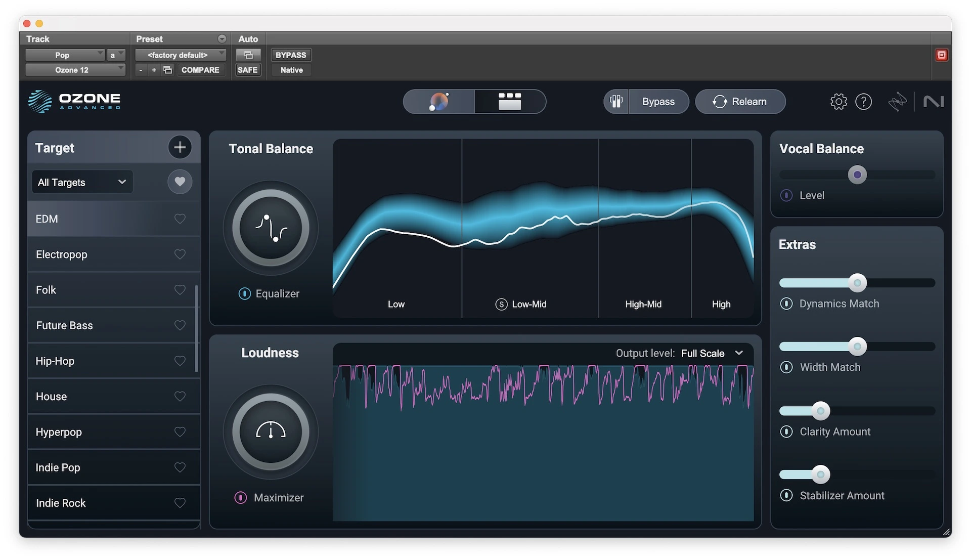Viewport: 971px width, 560px height.
Task: Click the add target plus button
Action: point(180,147)
